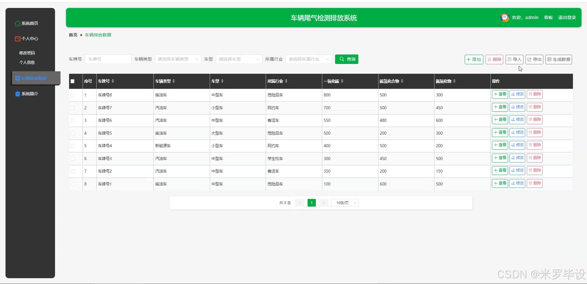This screenshot has height=284, width=587.
Task: Toggle the select-all header checkbox
Action: [72, 81]
